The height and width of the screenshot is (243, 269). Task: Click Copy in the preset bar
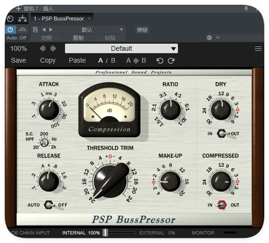point(48,61)
